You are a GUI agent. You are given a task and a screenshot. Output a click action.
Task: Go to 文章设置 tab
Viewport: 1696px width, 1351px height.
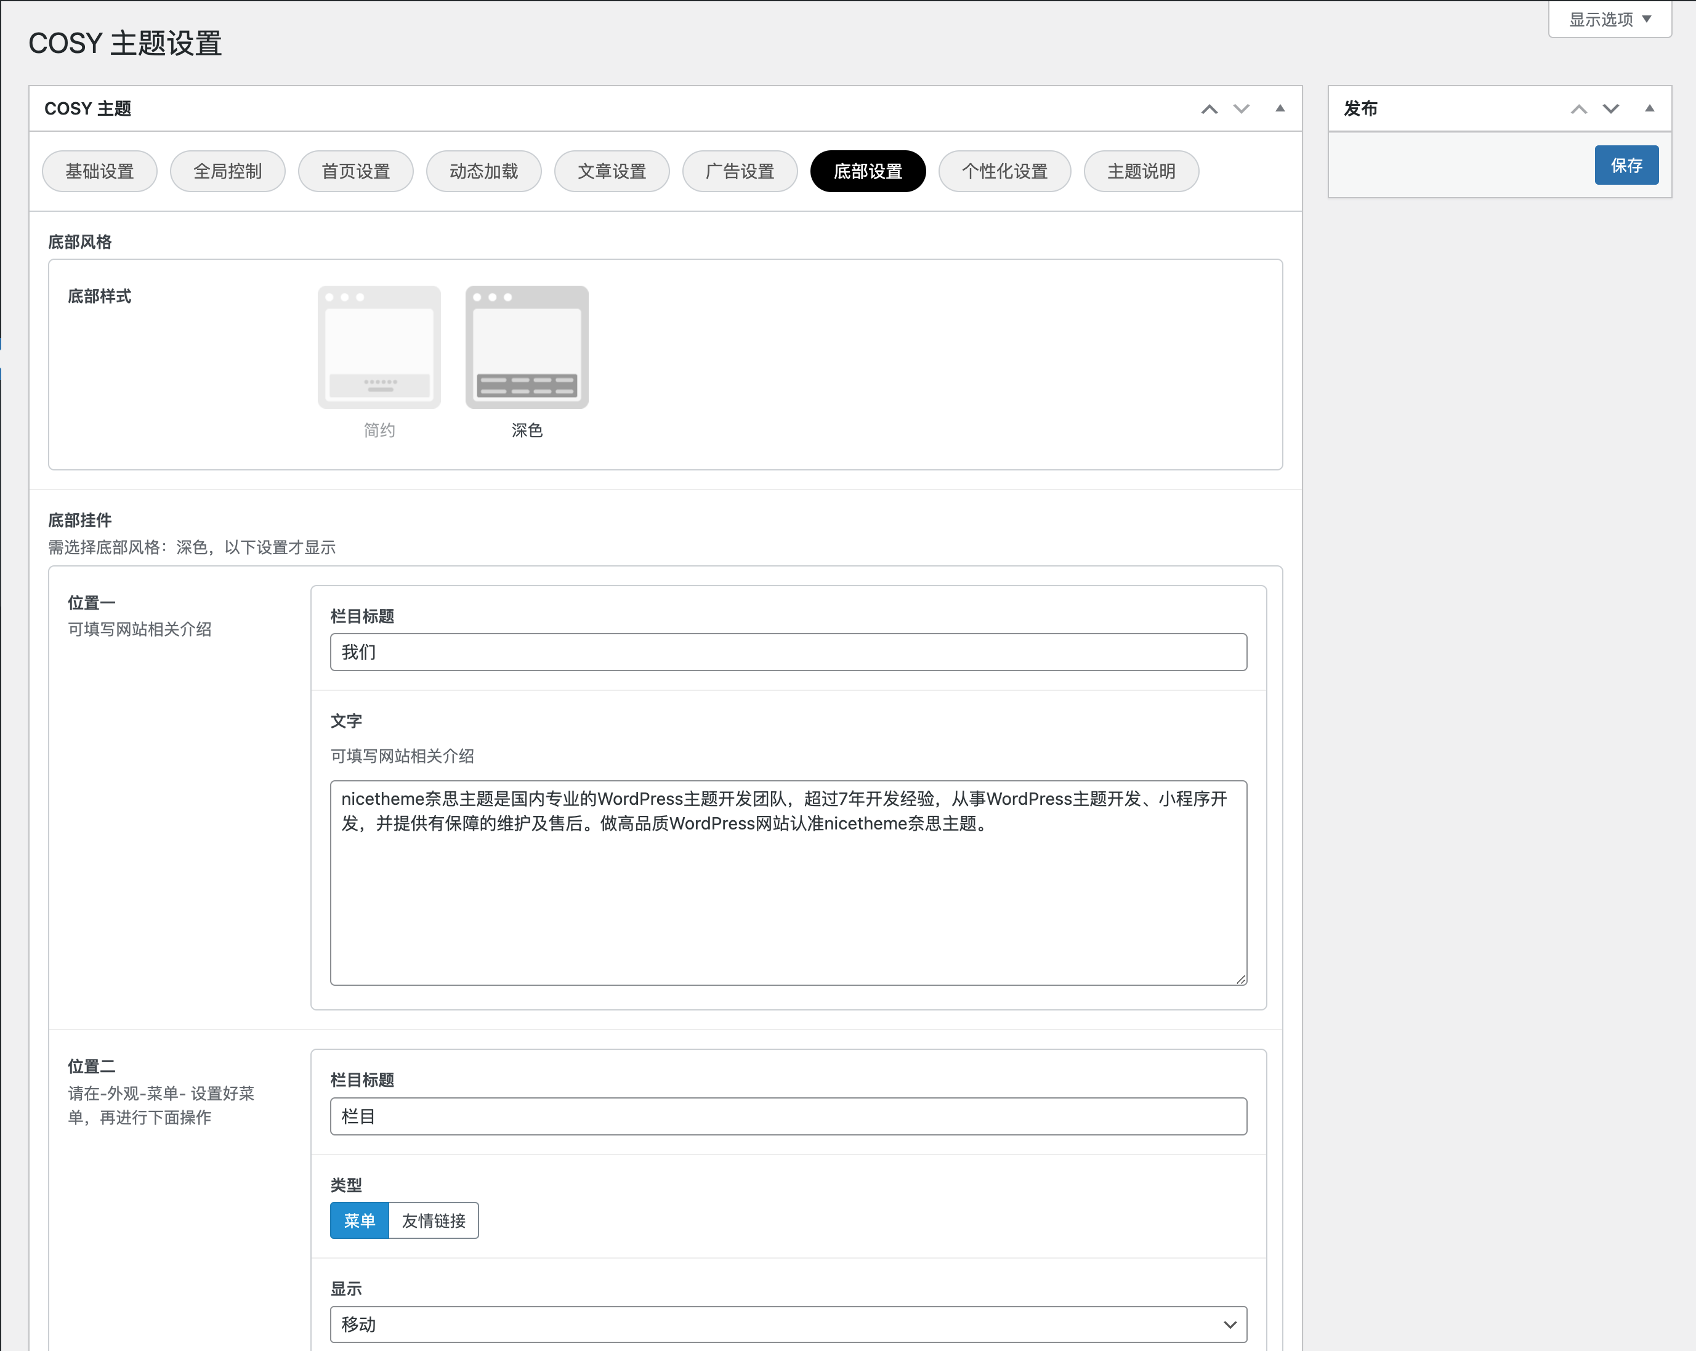[613, 171]
